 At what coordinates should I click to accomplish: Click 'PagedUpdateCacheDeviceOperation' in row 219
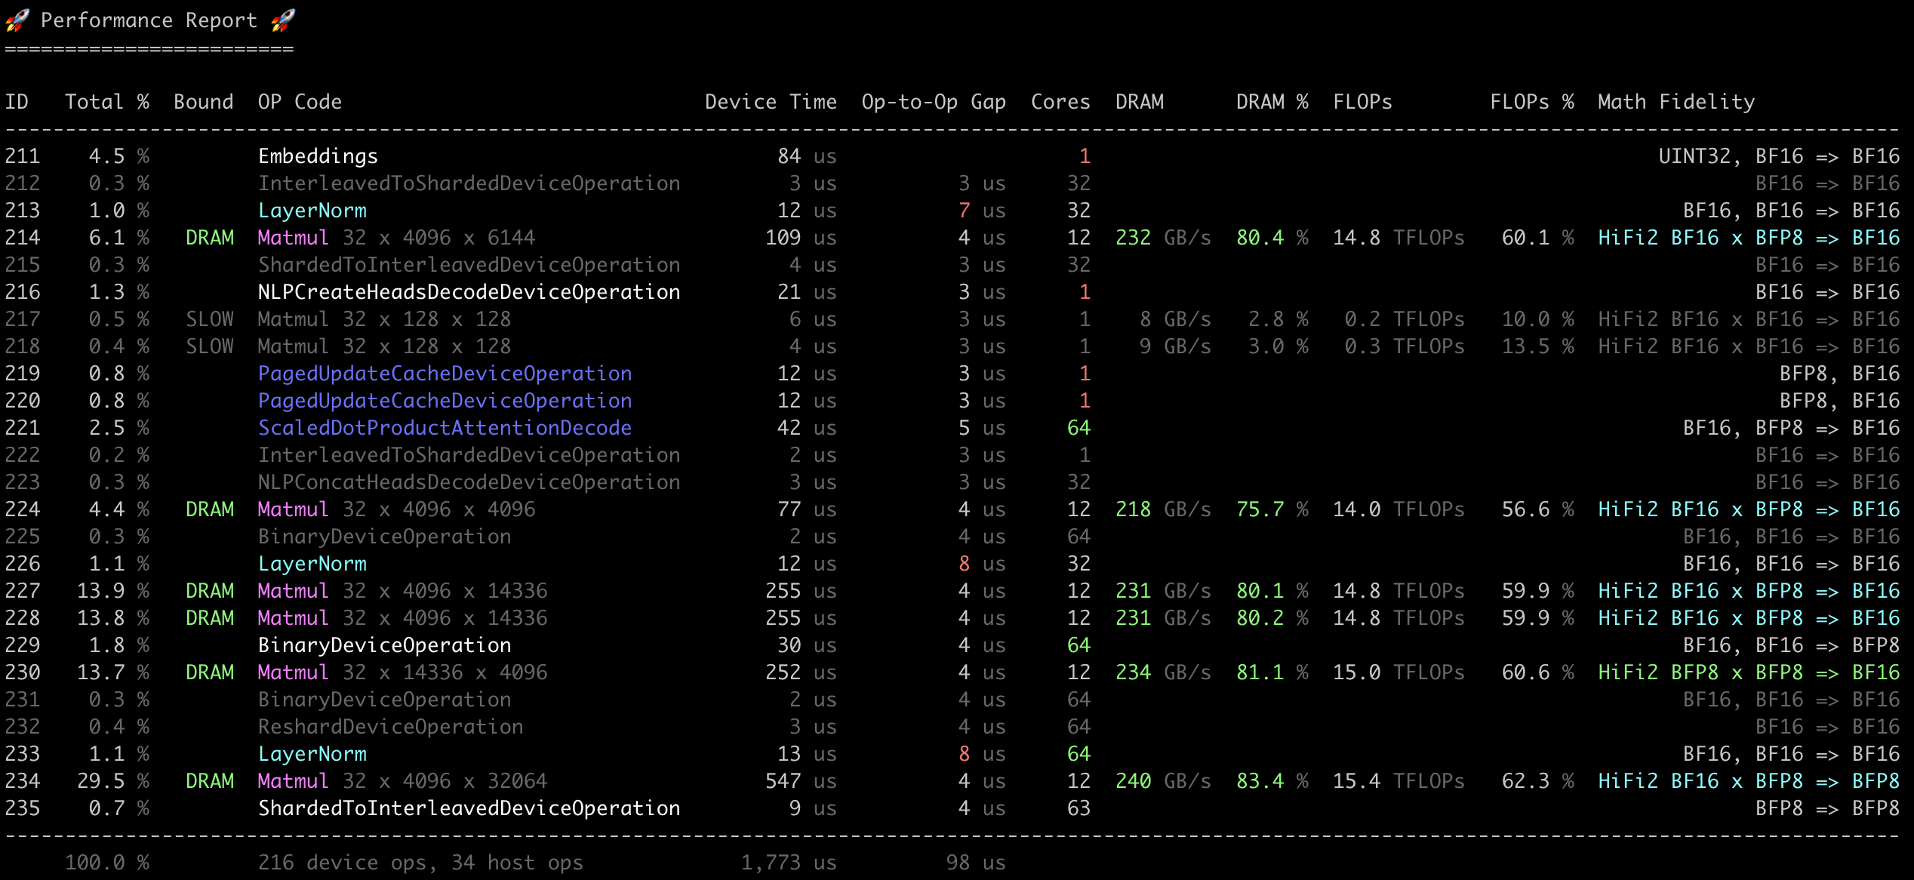(445, 374)
